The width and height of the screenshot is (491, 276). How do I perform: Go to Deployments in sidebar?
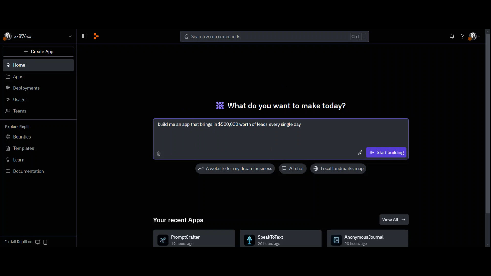click(38, 88)
